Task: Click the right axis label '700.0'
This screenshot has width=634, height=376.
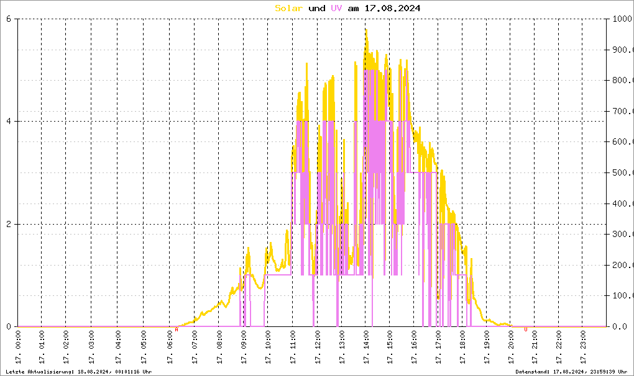Action: tap(622, 111)
